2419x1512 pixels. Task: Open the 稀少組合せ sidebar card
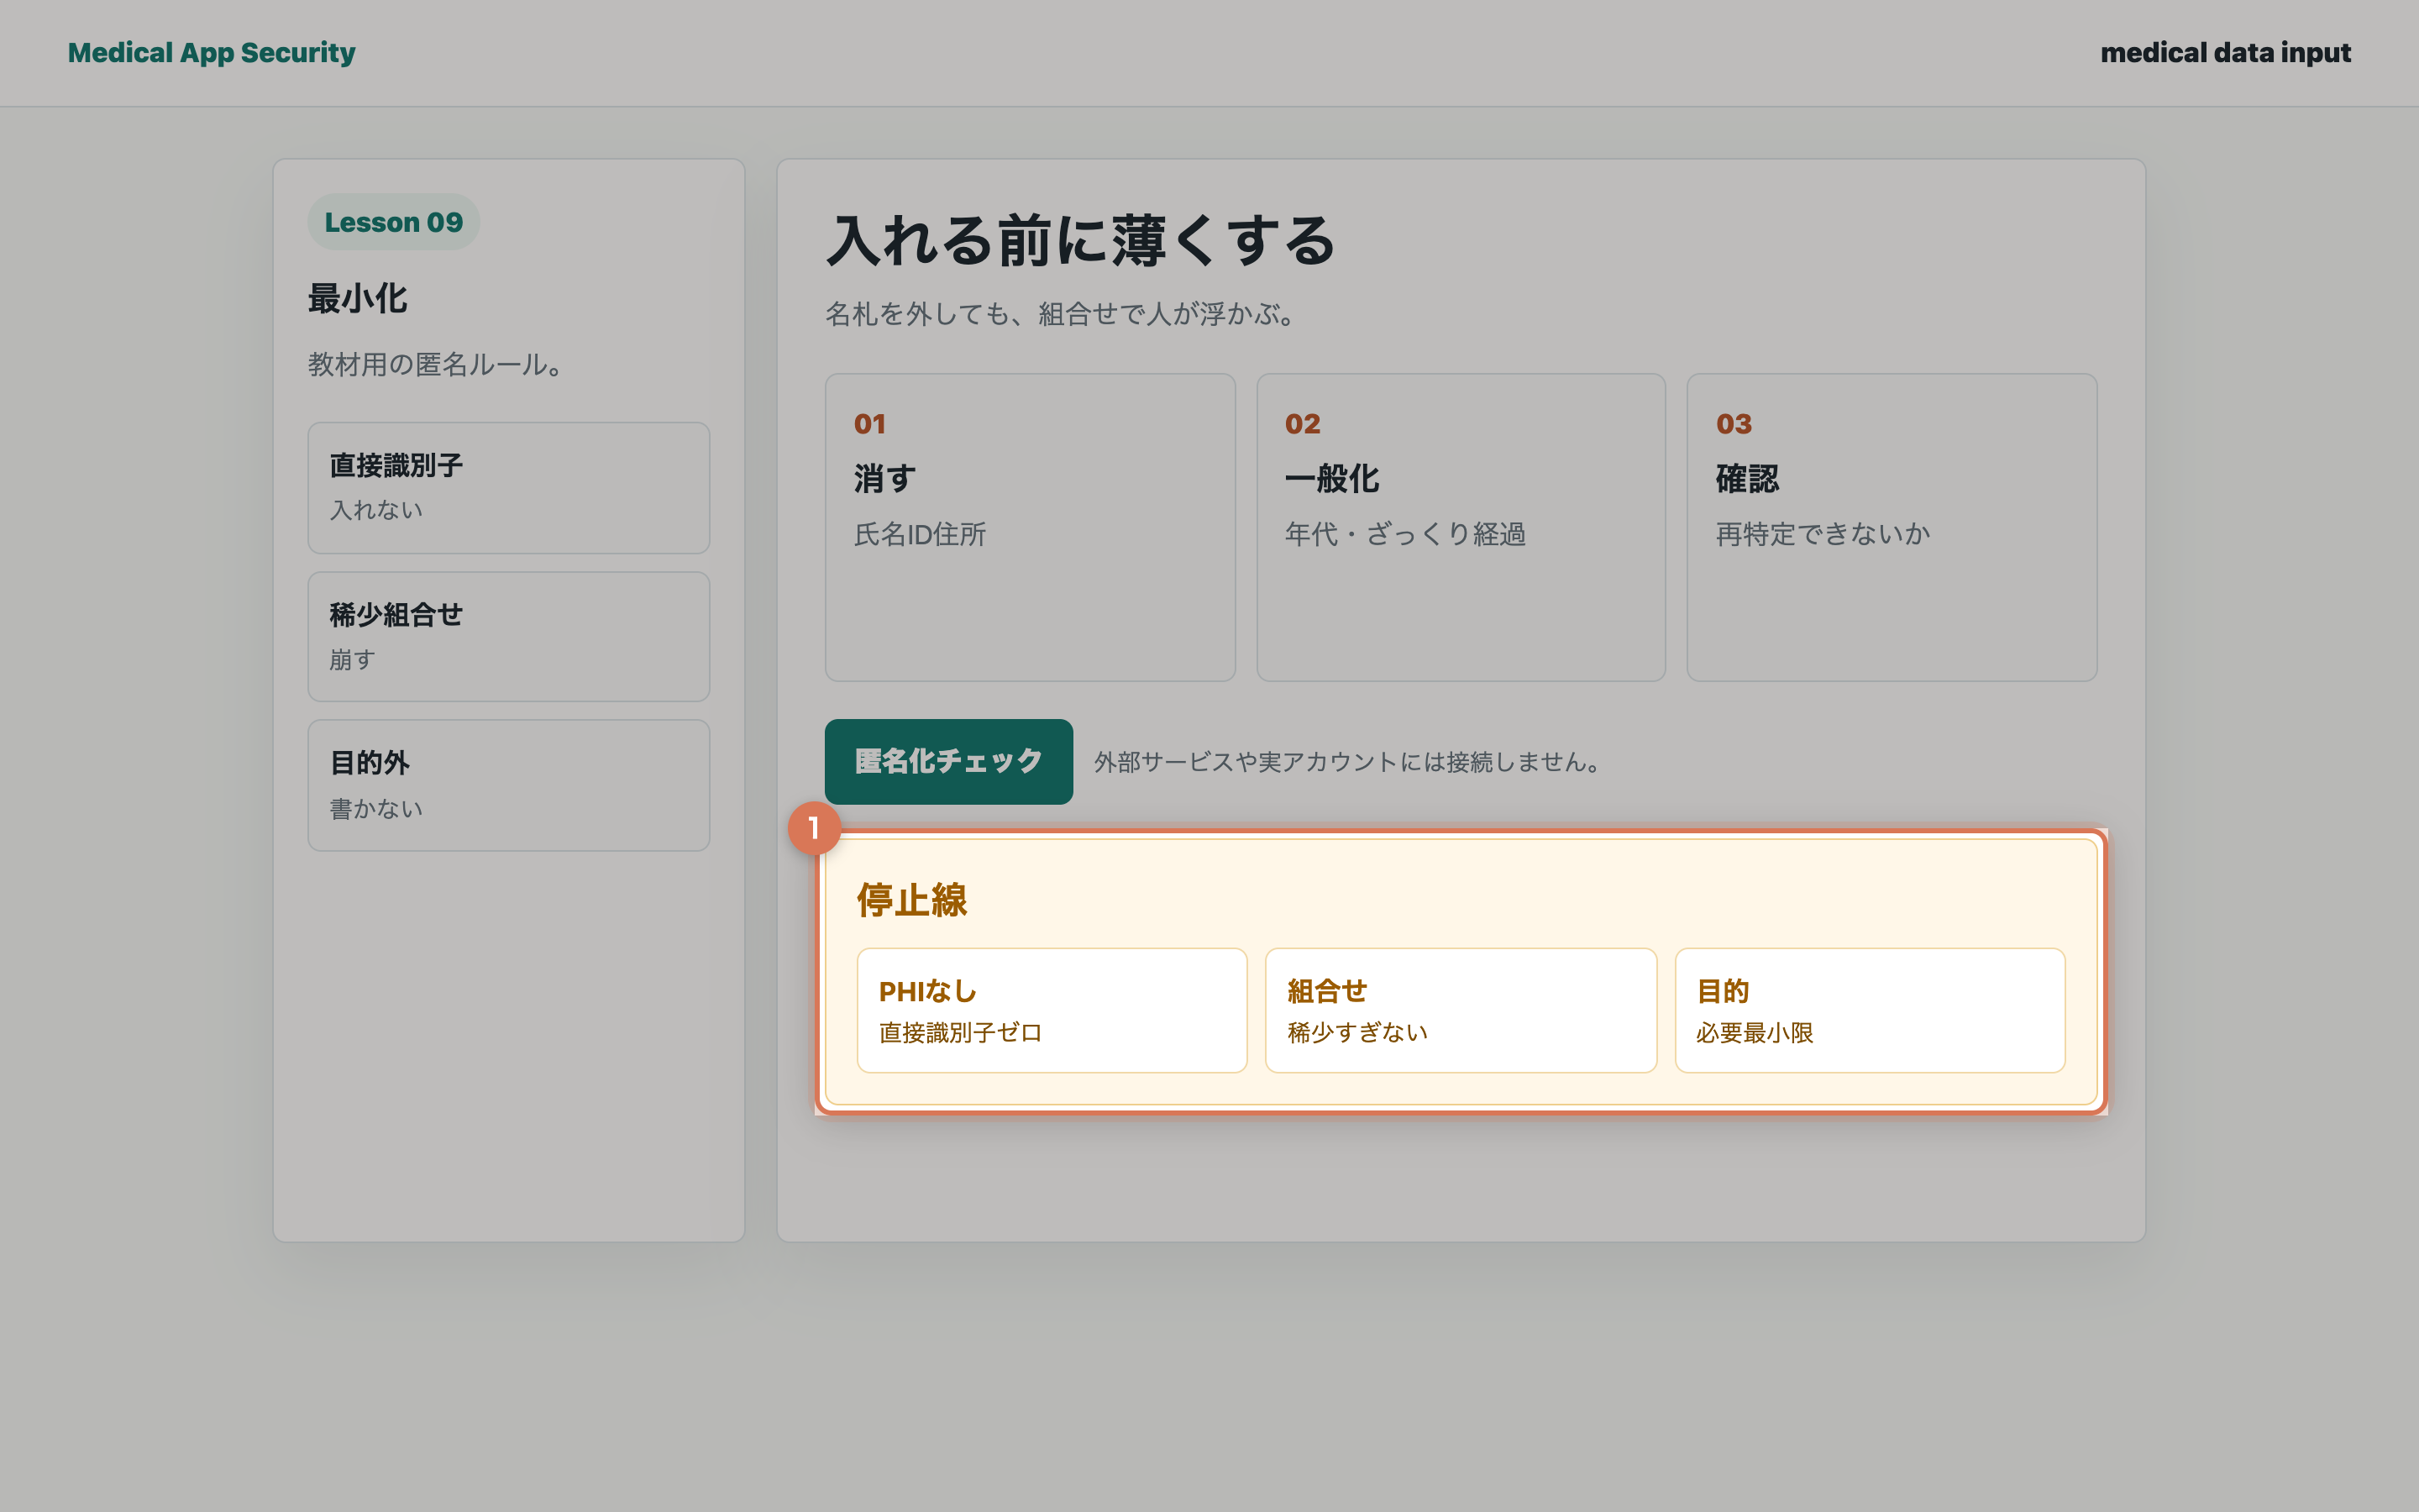(x=509, y=637)
